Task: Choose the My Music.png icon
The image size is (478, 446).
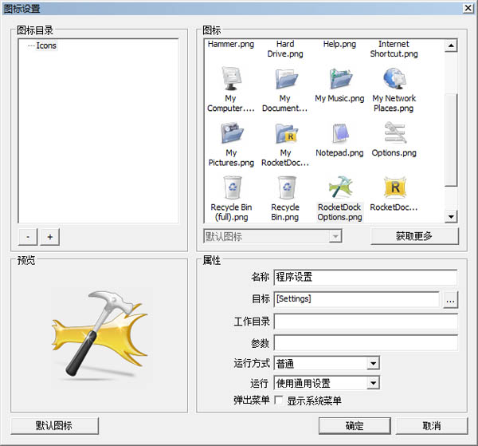Action: 339,81
